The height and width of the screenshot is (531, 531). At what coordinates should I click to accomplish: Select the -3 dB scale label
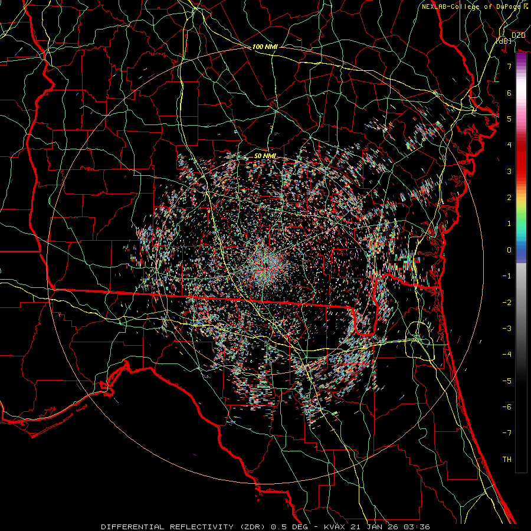point(507,329)
